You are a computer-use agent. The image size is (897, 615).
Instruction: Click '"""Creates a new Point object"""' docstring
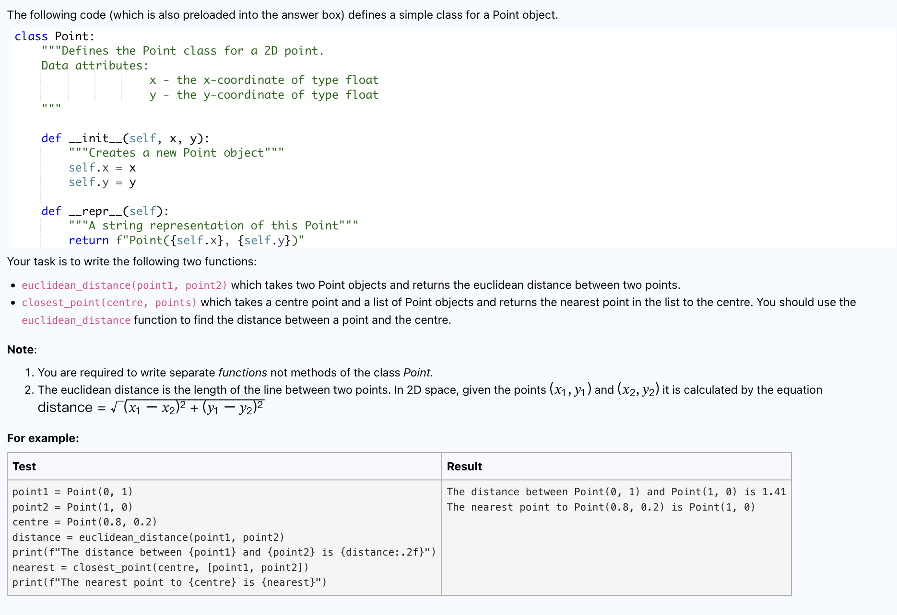[x=176, y=153]
